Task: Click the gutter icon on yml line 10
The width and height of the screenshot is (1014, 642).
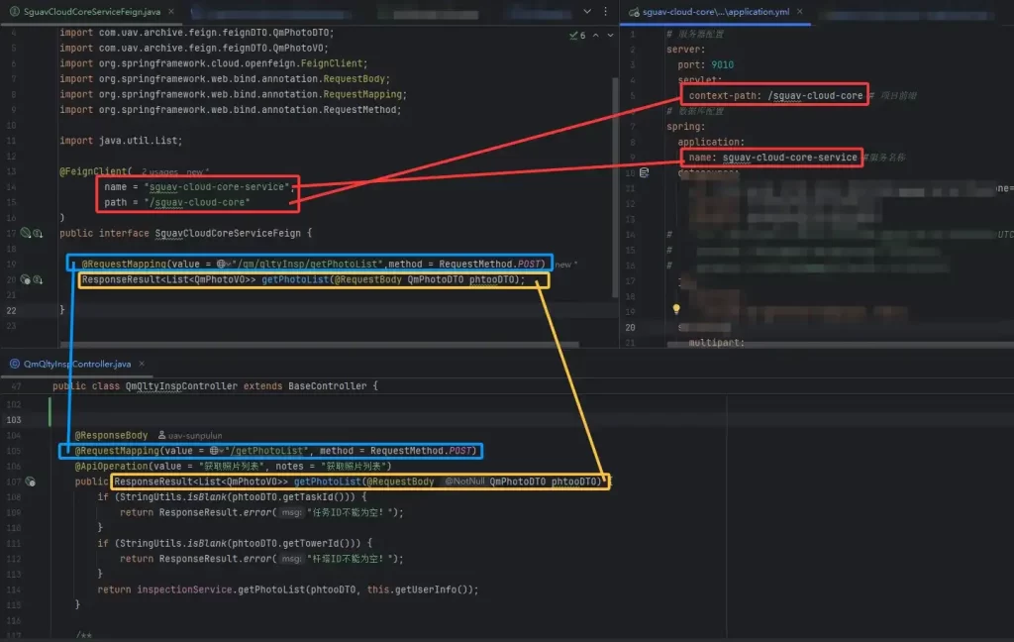Action: coord(644,172)
